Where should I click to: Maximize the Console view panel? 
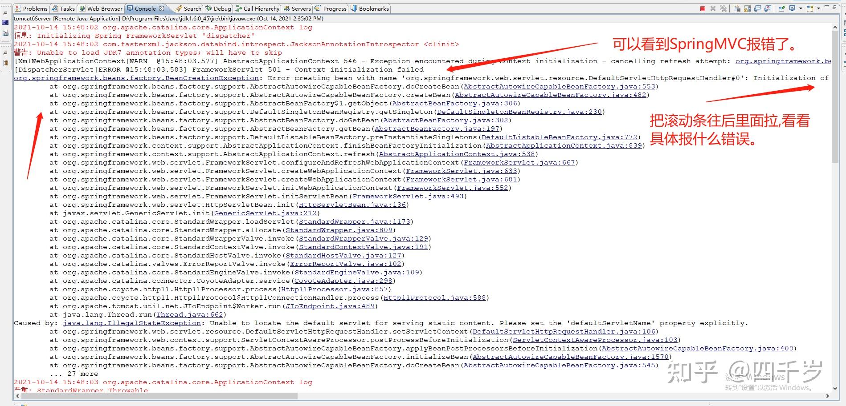point(834,7)
